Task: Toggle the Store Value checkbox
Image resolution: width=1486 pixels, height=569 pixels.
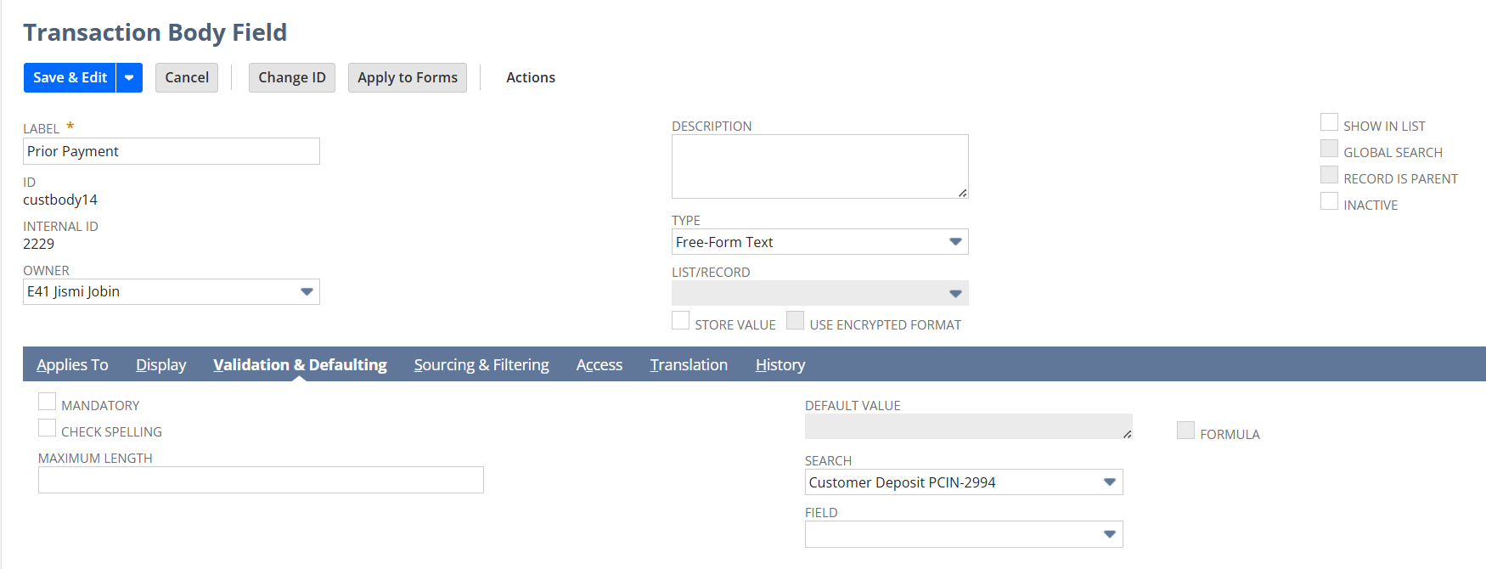Action: [680, 321]
